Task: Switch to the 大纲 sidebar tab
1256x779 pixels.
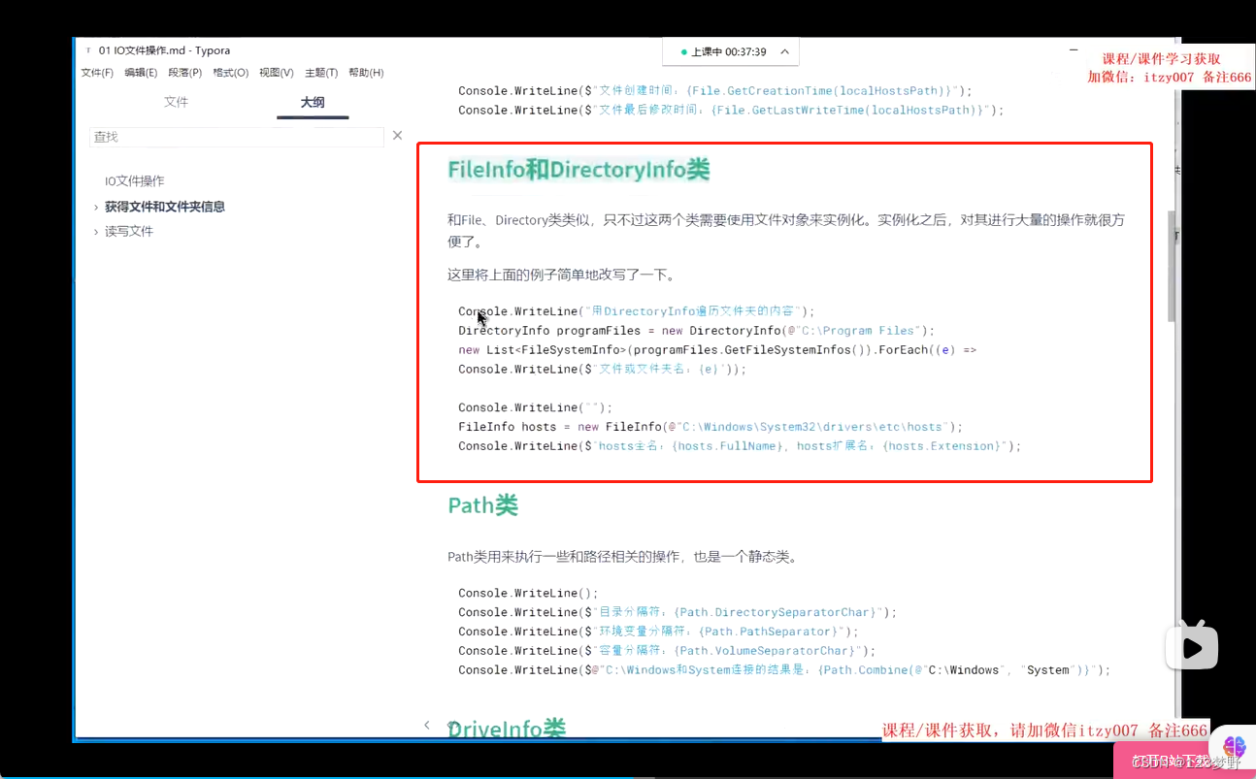Action: pyautogui.click(x=312, y=101)
